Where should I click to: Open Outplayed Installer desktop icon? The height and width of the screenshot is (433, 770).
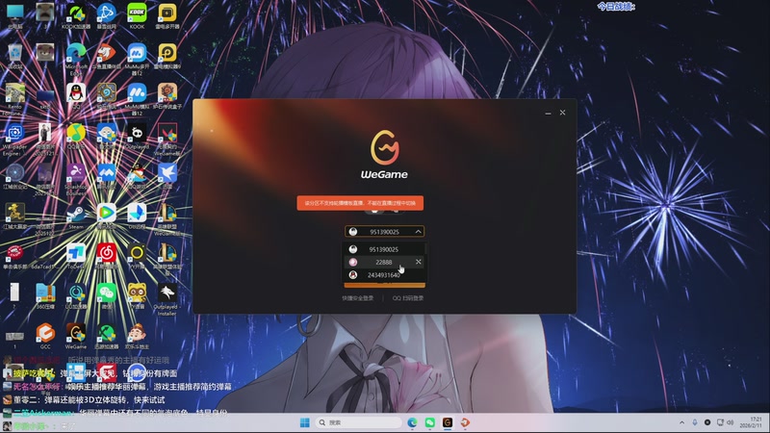click(167, 299)
